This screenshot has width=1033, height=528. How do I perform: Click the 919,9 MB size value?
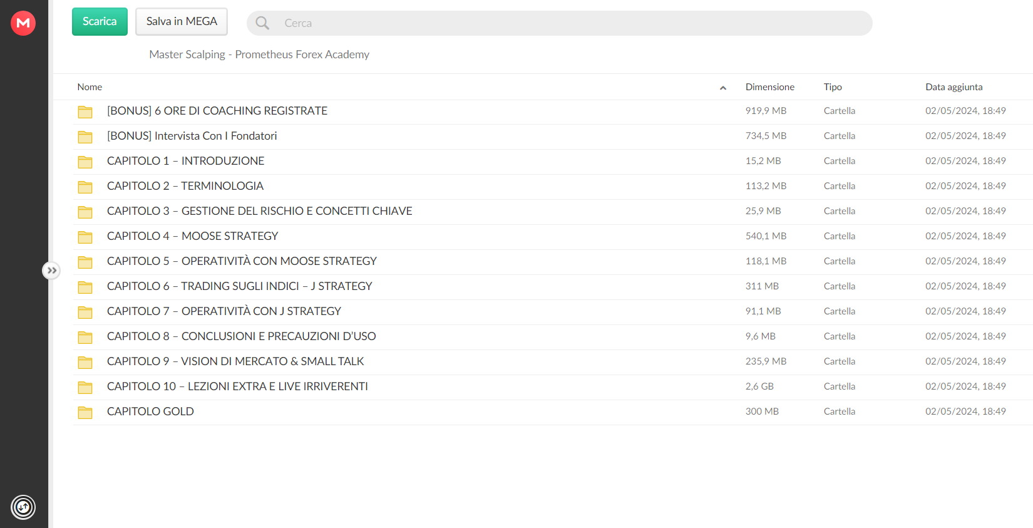coord(766,111)
